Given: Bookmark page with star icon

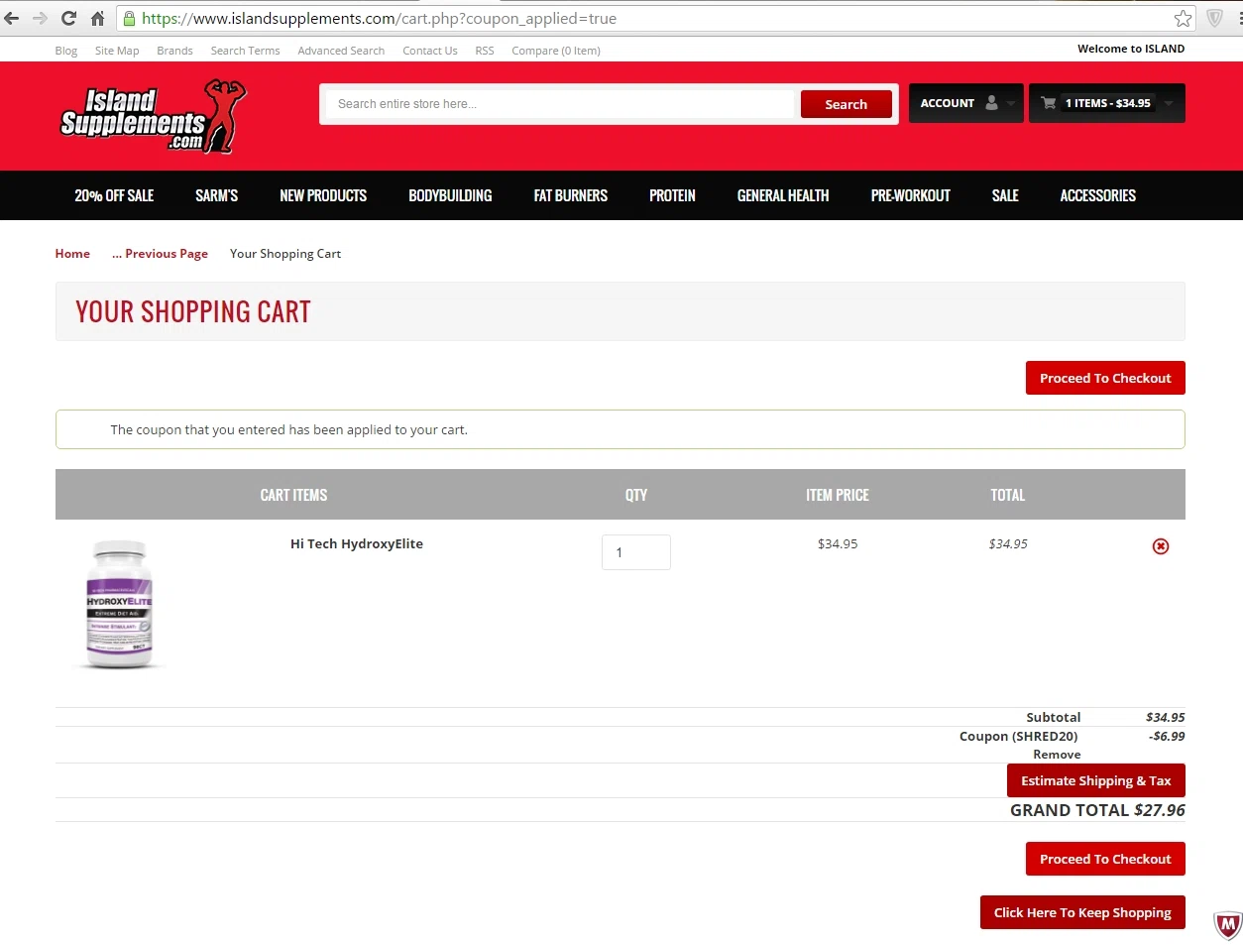Looking at the screenshot, I should pos(1183,18).
